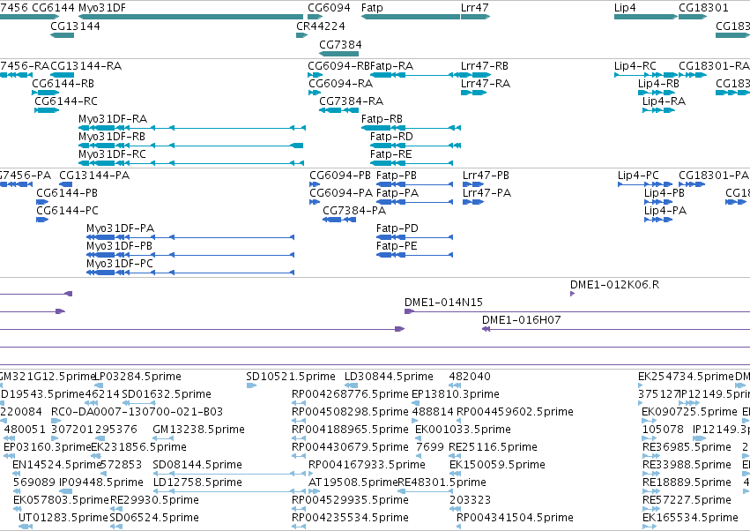Click protein Lip4-PC

645,184
